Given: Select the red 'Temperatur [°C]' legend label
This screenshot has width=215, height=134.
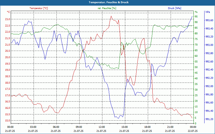Looking at the screenshot, I should pos(39,8).
